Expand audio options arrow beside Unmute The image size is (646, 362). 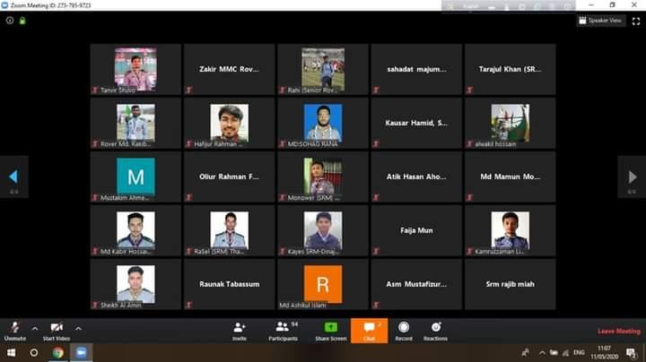(x=35, y=328)
